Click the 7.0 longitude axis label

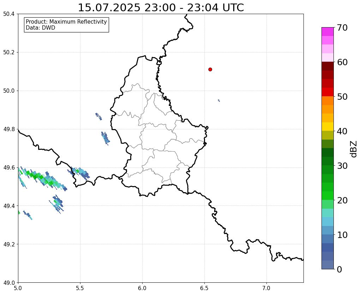click(x=266, y=288)
